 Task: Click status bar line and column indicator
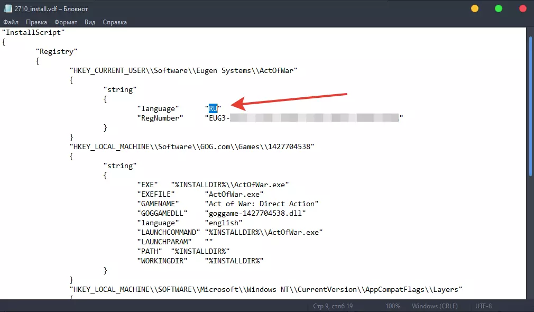(333, 306)
